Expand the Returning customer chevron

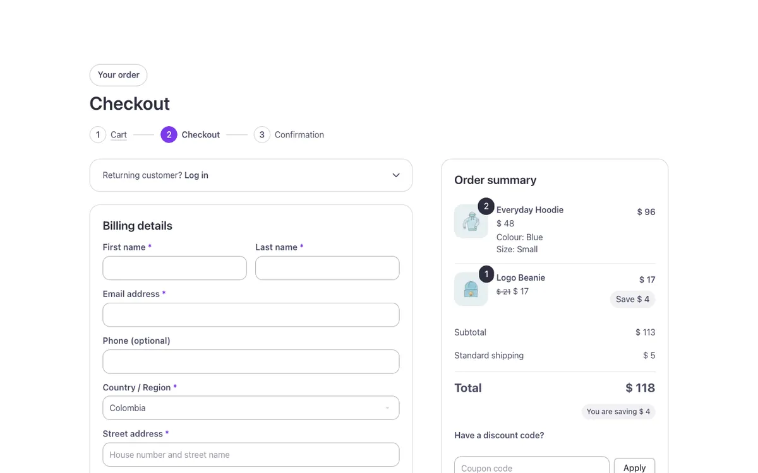[x=396, y=175]
